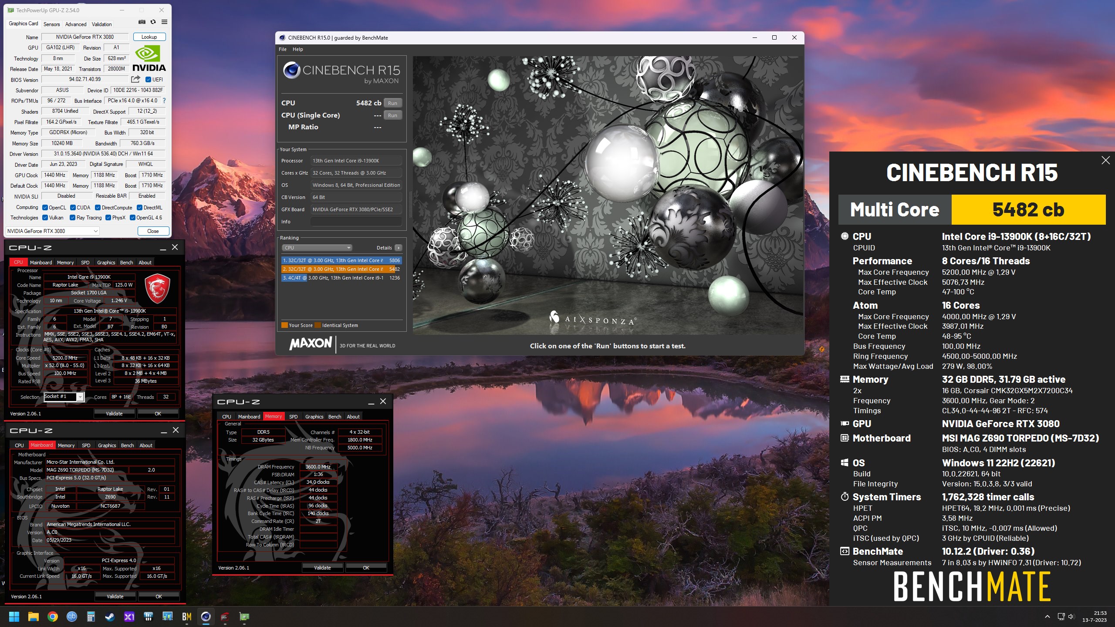Click the Cinebench rendered scene image
Viewport: 1115px width, 627px height.
point(608,195)
